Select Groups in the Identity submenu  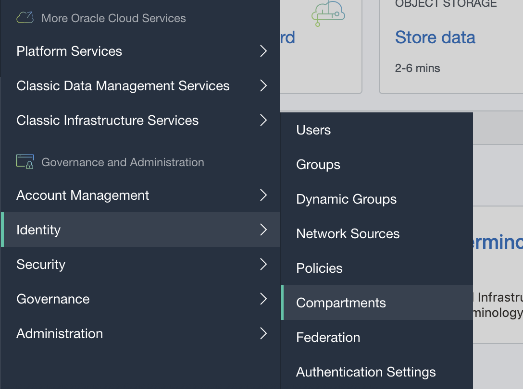coord(318,164)
